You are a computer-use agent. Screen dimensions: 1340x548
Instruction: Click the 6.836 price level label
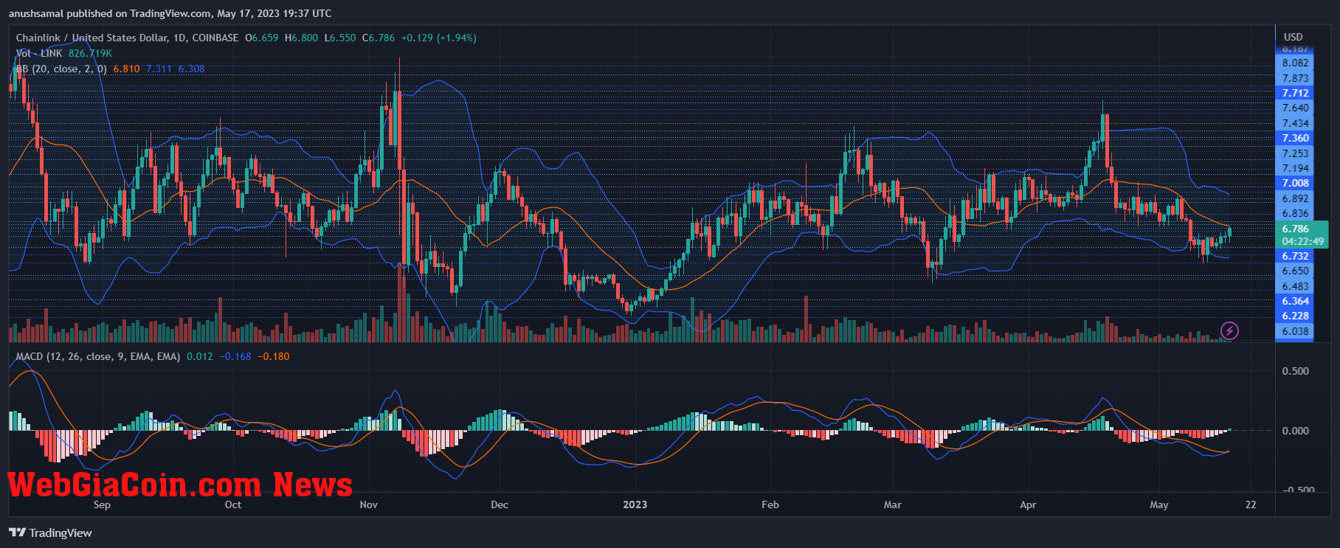[x=1296, y=213]
